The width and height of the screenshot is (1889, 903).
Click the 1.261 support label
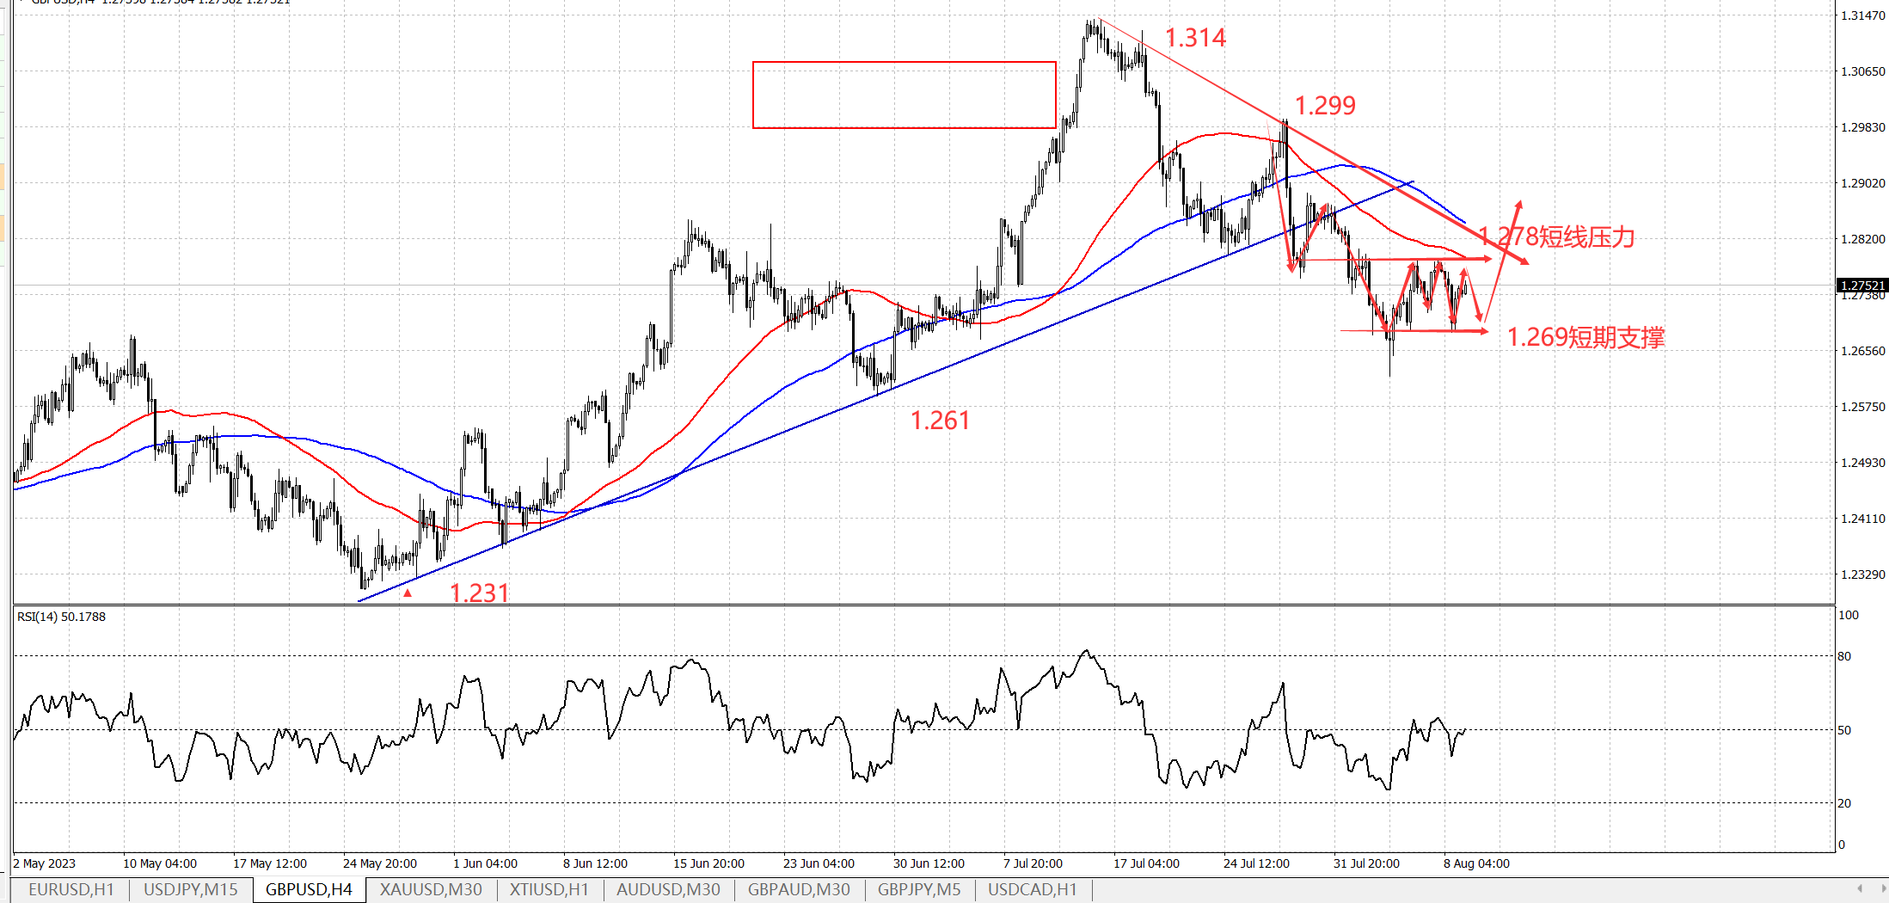click(x=940, y=421)
